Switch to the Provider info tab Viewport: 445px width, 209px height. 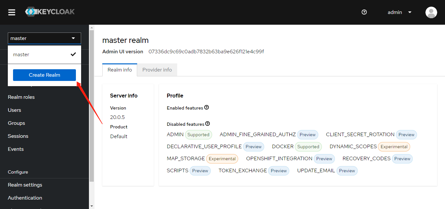157,70
